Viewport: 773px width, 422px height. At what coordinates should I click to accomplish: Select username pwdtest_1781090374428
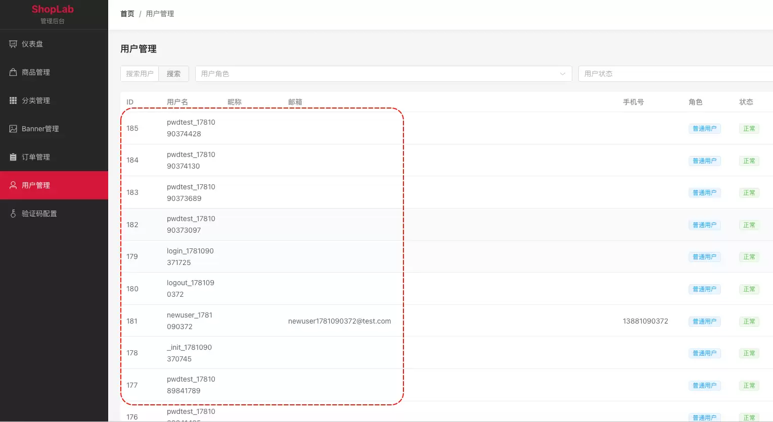click(191, 128)
